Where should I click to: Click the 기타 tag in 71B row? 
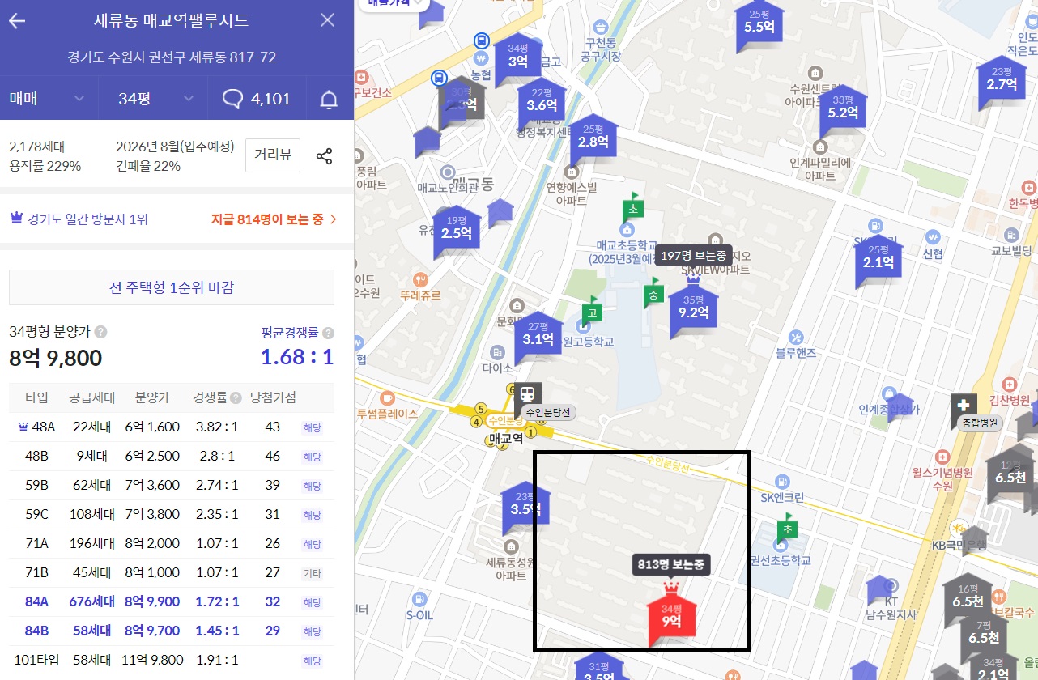click(312, 573)
